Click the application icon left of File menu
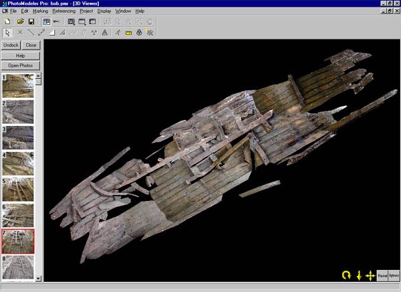Image resolution: width=401 pixels, height=292 pixels. [x=5, y=11]
